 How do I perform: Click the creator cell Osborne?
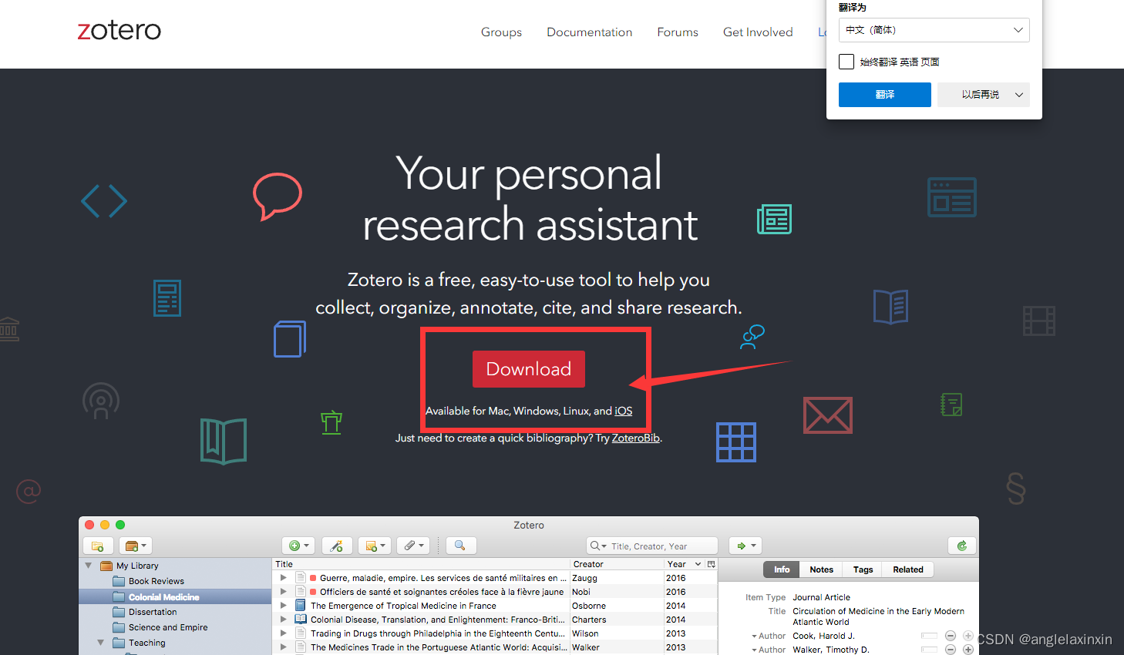click(x=589, y=606)
